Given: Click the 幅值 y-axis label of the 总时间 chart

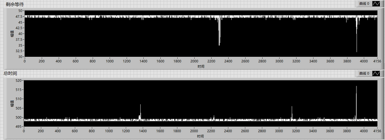Looking at the screenshot, I should coord(12,103).
